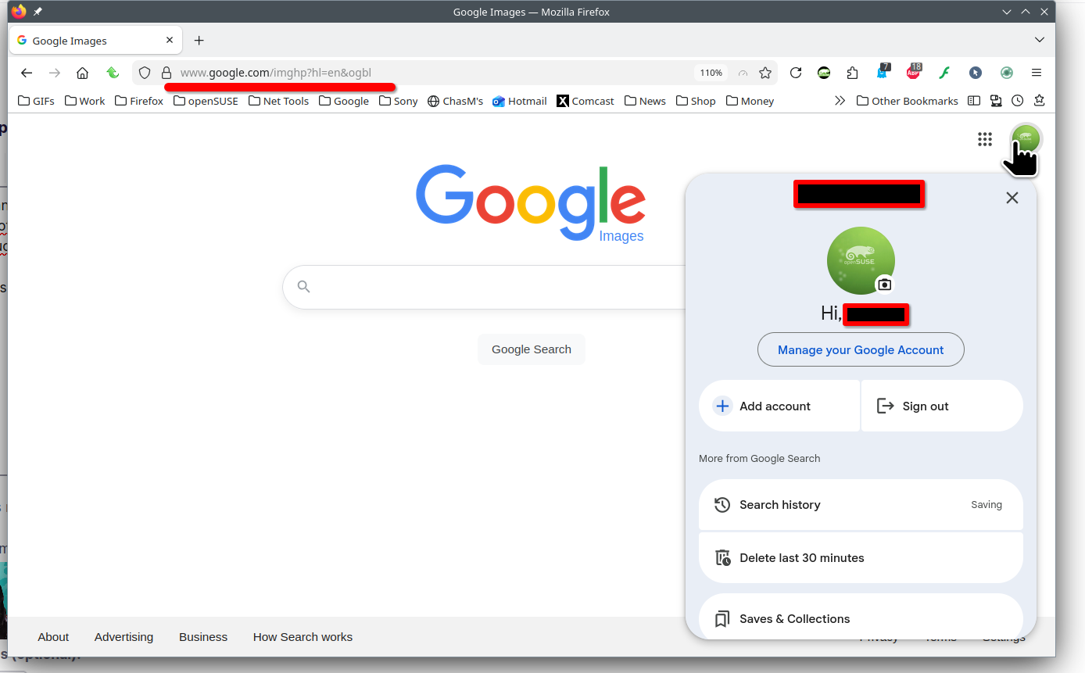Click the green striped circle extension icon
Image resolution: width=1085 pixels, height=673 pixels.
pyautogui.click(x=824, y=73)
